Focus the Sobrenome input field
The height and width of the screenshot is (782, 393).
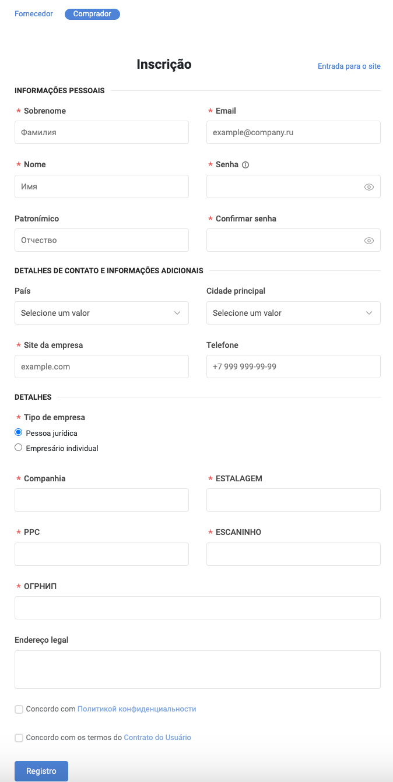pos(101,132)
